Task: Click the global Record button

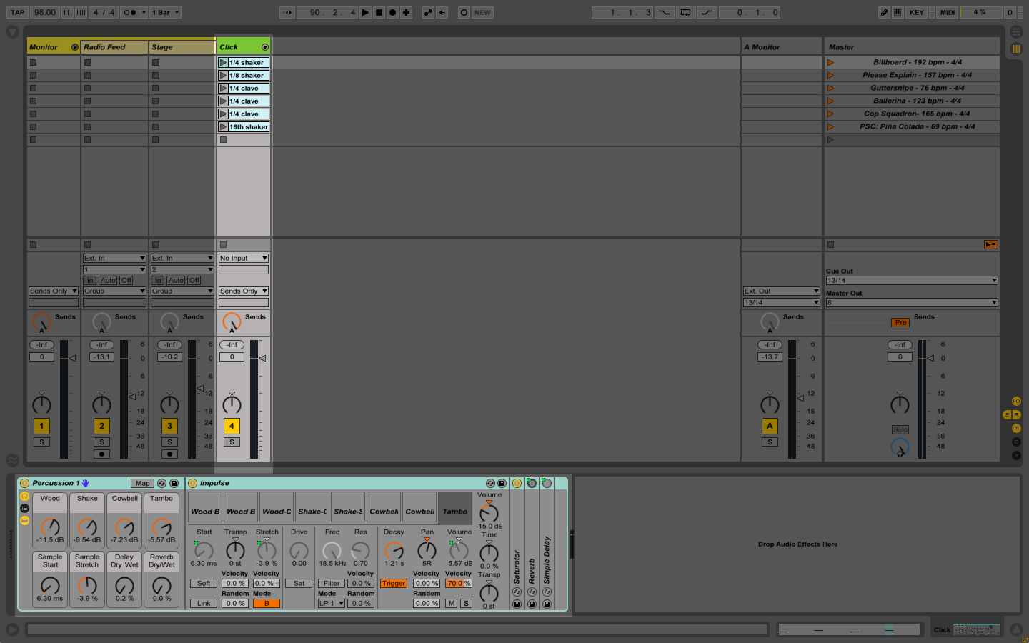Action: click(x=392, y=12)
